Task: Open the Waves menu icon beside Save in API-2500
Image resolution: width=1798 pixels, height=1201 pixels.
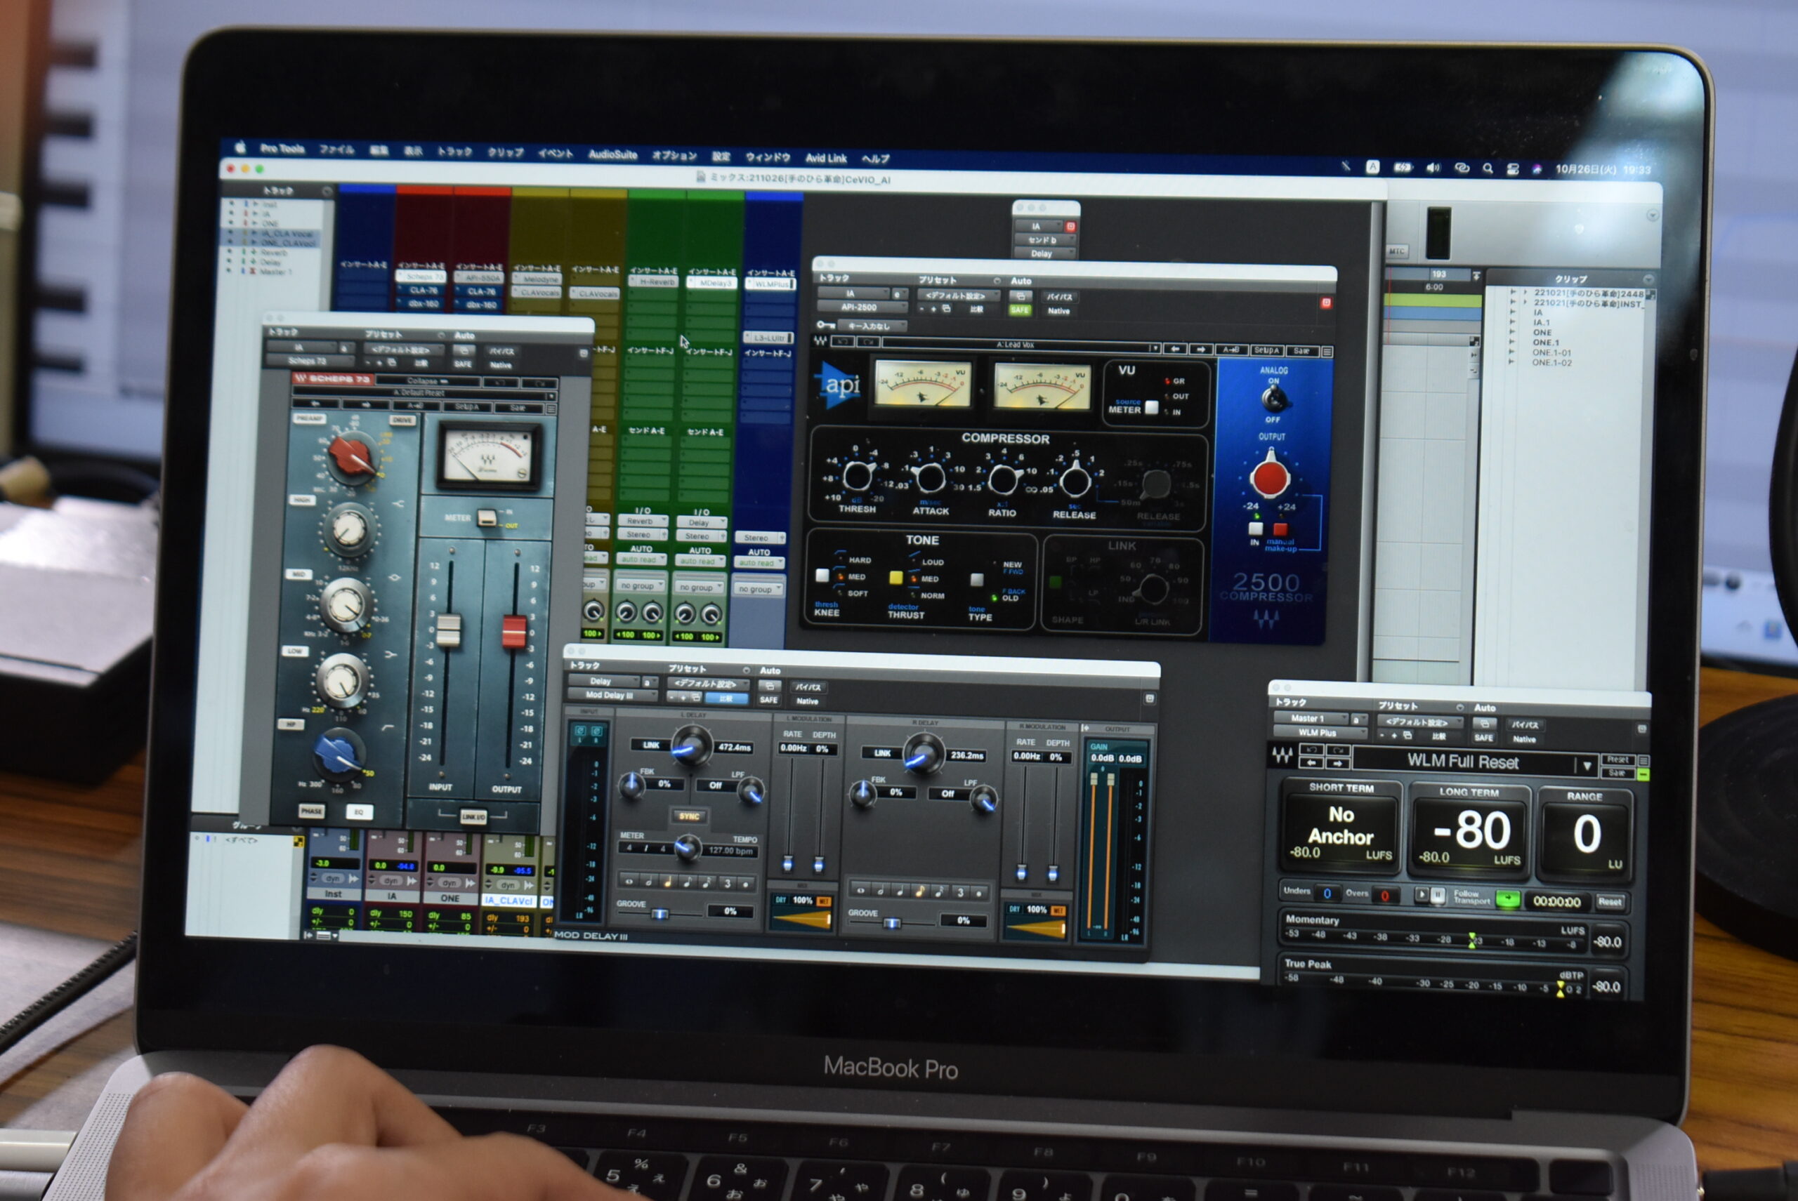Action: click(x=1327, y=352)
